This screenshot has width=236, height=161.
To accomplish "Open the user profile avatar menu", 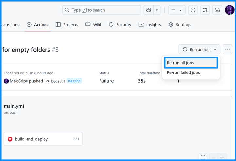I will tap(229, 10).
